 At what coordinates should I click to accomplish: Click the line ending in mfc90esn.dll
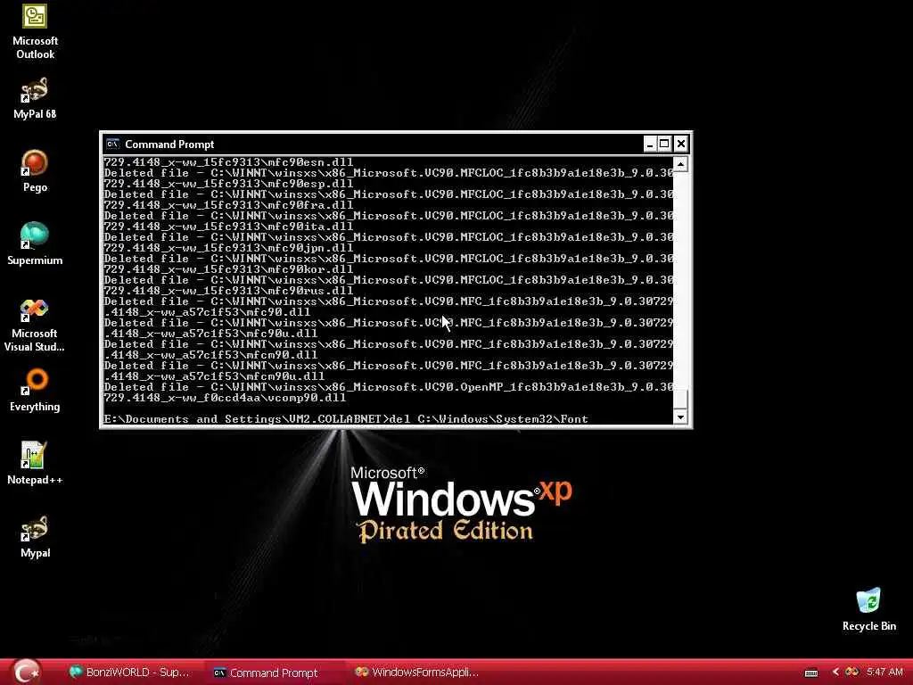click(x=228, y=162)
